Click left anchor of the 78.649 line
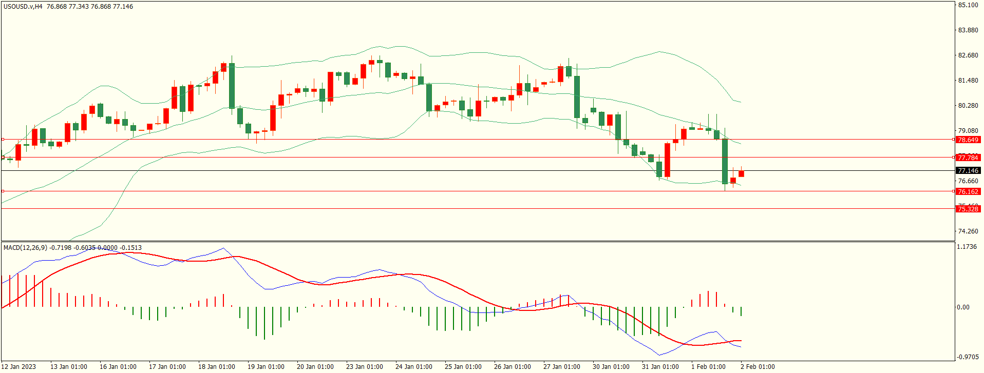The height and width of the screenshot is (373, 984). (3, 139)
